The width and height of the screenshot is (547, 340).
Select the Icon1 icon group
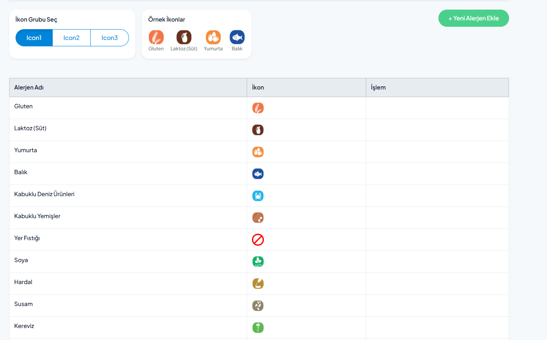tap(34, 38)
